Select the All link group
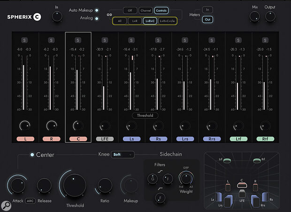This screenshot has height=212, width=291. [x=120, y=21]
